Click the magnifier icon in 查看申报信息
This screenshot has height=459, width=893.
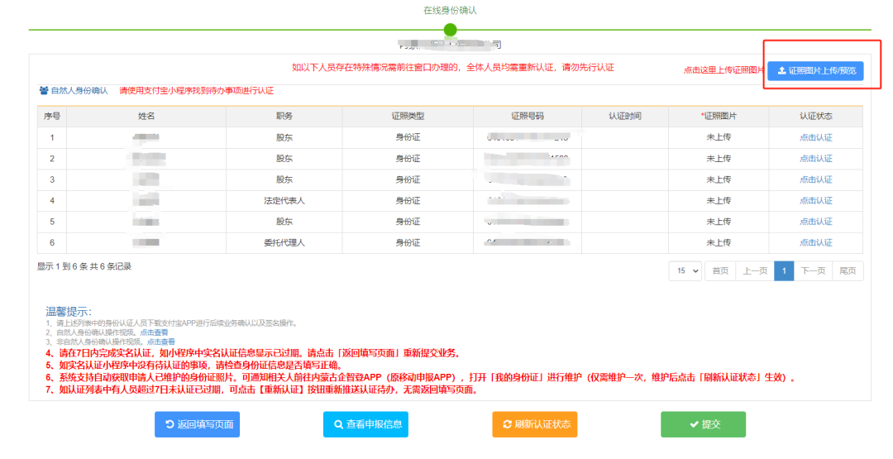(338, 424)
